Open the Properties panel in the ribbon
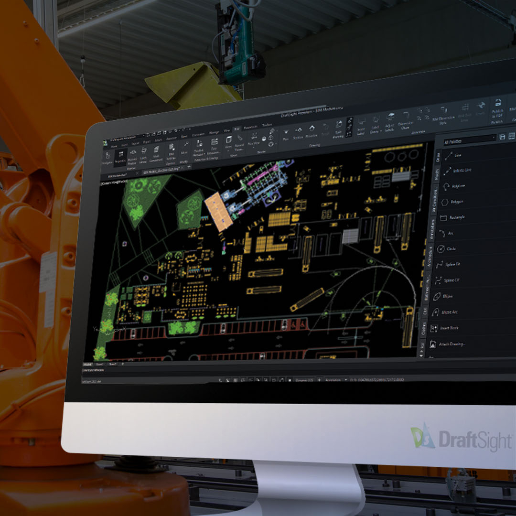 [121, 154]
